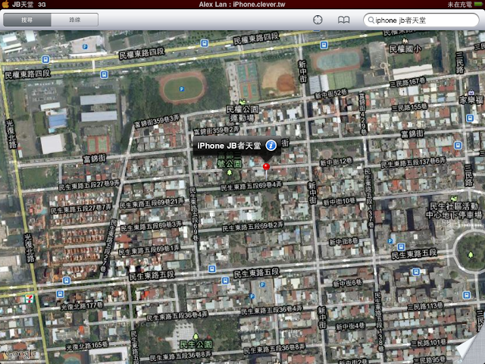This screenshot has height=364, width=485.
Task: Tap the 光復北路177巷 label
Action: click(x=82, y=306)
